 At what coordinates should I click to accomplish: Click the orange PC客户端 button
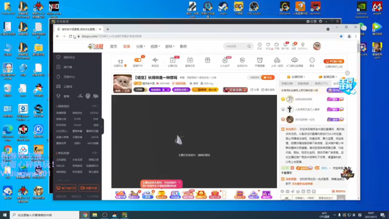pos(334,61)
